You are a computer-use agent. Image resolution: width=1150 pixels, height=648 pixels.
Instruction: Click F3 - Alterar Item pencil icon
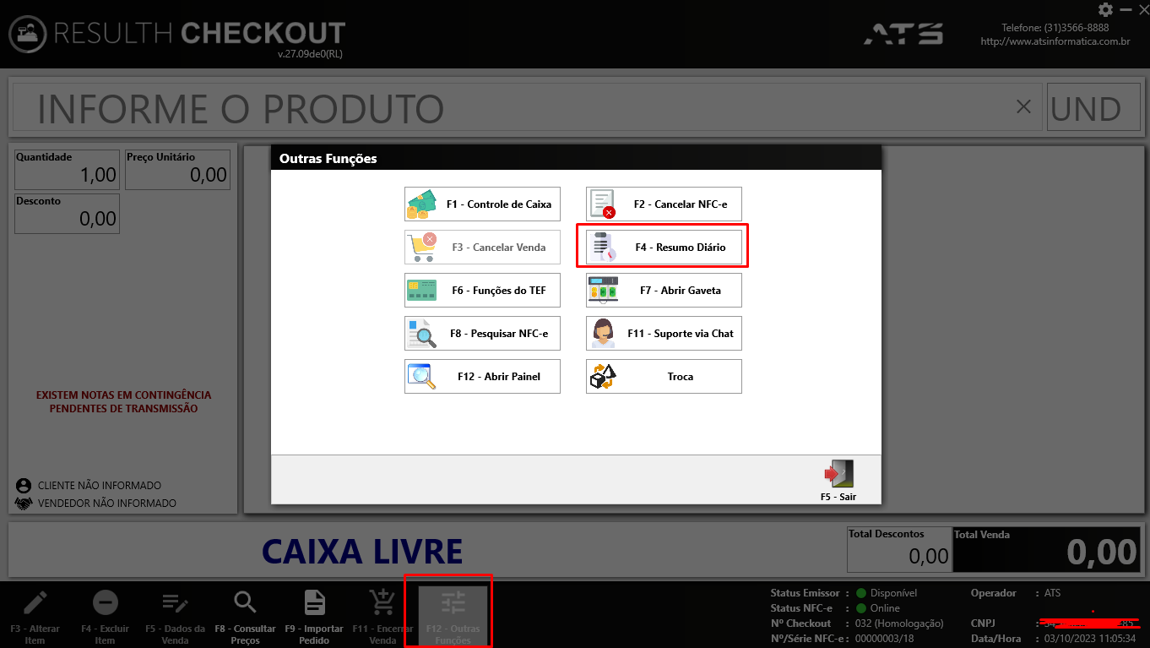point(35,603)
